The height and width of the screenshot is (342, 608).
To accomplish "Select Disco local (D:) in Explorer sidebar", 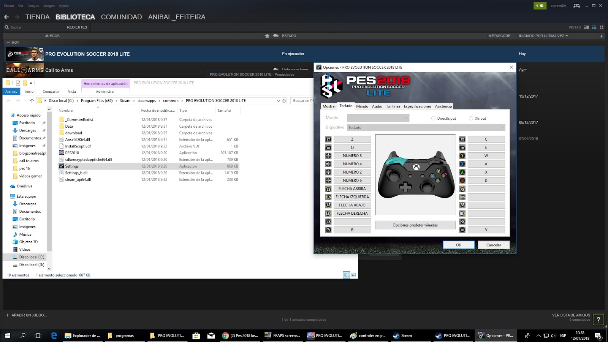I will click(x=32, y=265).
